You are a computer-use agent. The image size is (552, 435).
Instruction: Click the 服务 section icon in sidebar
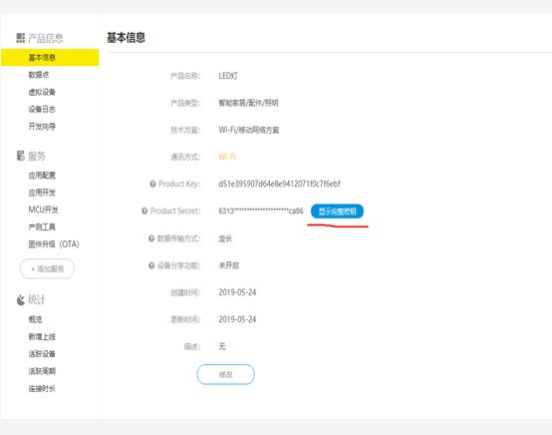click(x=20, y=156)
